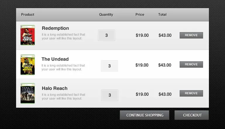This screenshot has width=225, height=129.
Task: Click the Halo Reach $19.00 price
Action: pos(142,94)
